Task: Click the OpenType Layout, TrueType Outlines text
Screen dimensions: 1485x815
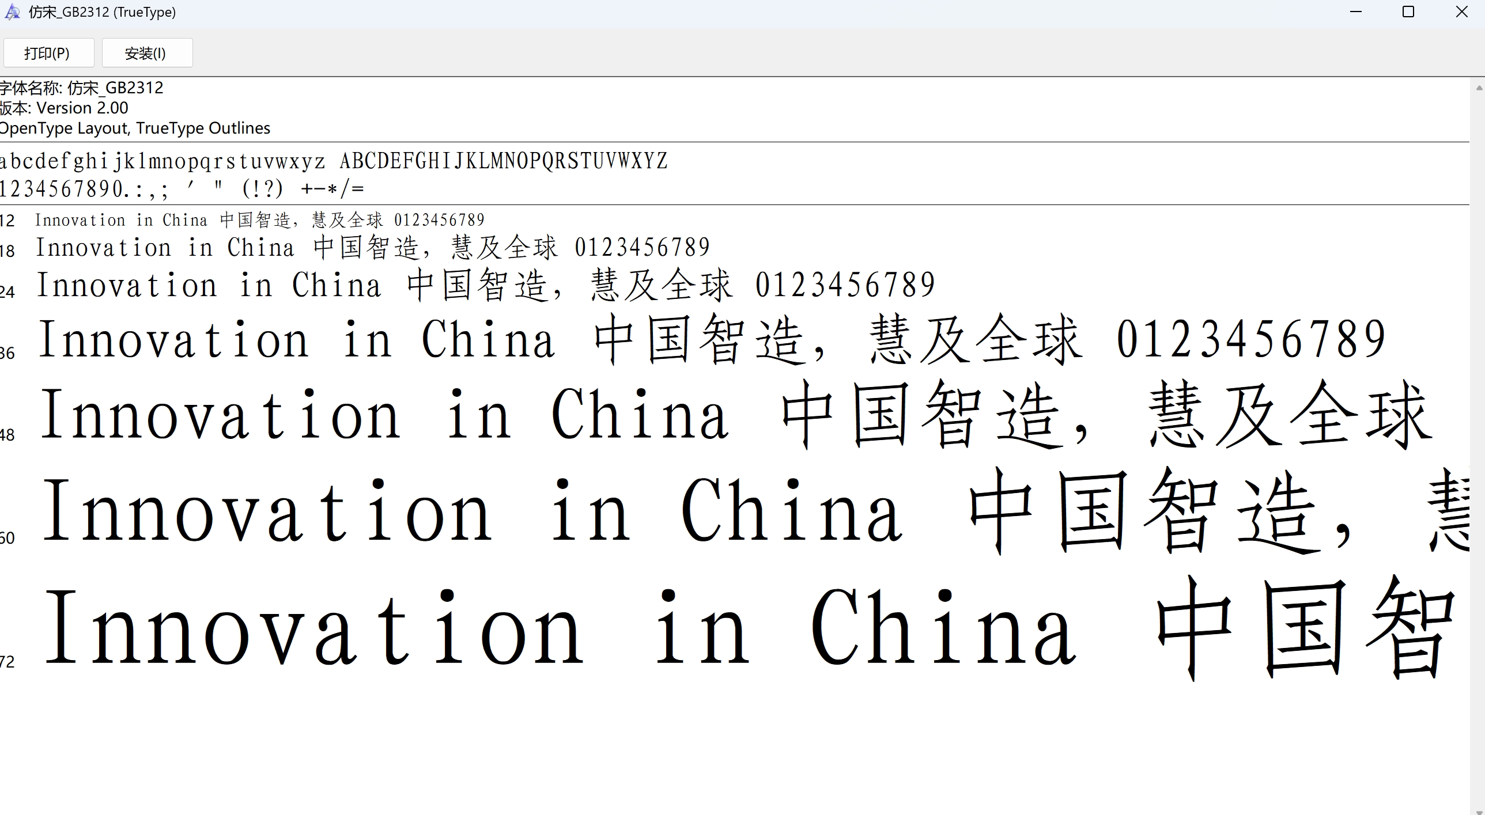Action: [135, 128]
